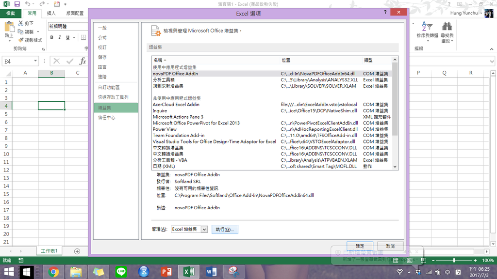Click the Format Painter brush icon
Viewport: 497px width, 279px height.
point(20,40)
